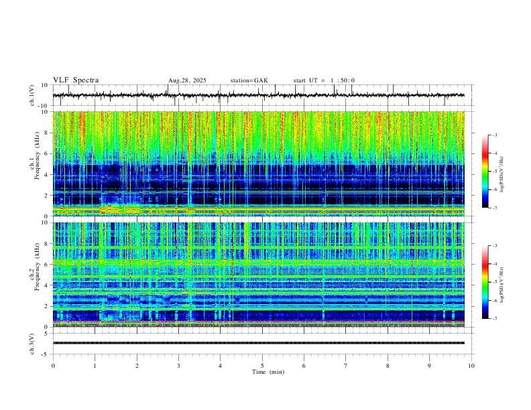
Task: Click the 'Time (min)' axis label
Action: pos(268,372)
